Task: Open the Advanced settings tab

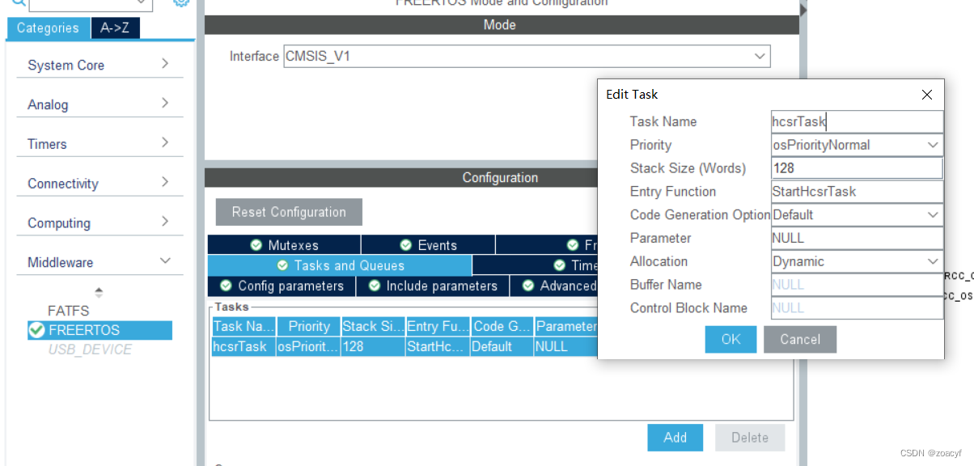Action: 554,286
